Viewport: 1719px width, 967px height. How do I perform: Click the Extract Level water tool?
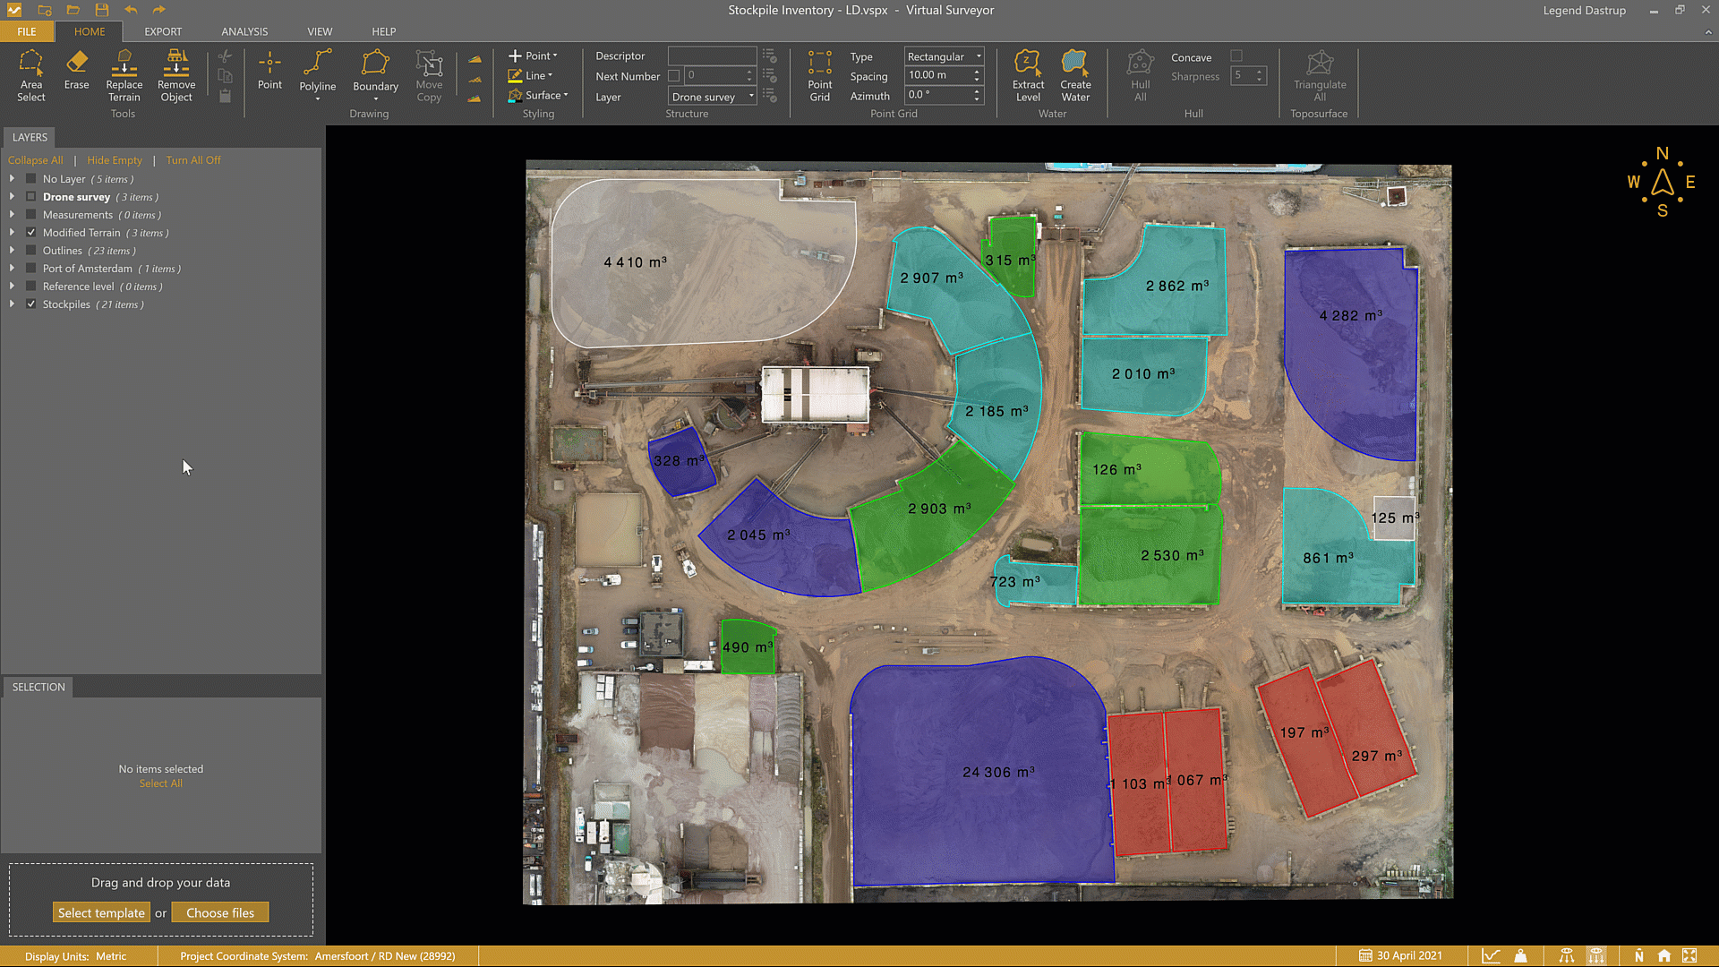[1028, 75]
